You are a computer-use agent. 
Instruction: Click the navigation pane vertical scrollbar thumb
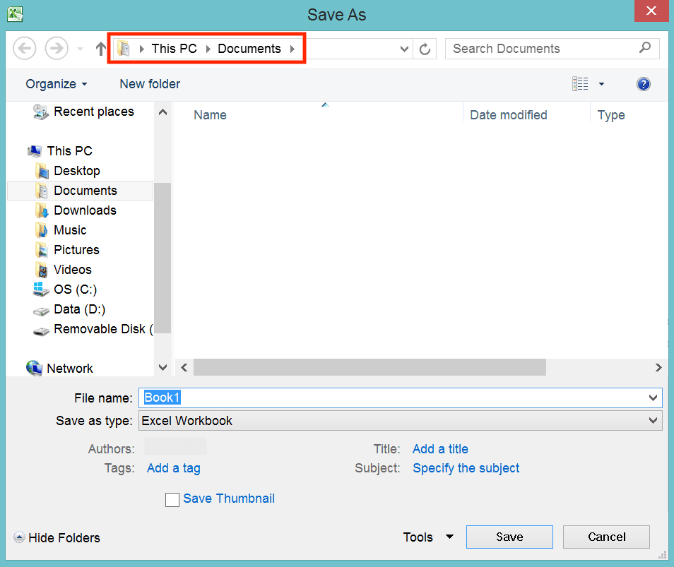tap(163, 258)
